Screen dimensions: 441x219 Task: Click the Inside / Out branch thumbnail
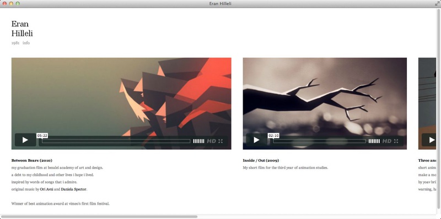click(x=325, y=95)
